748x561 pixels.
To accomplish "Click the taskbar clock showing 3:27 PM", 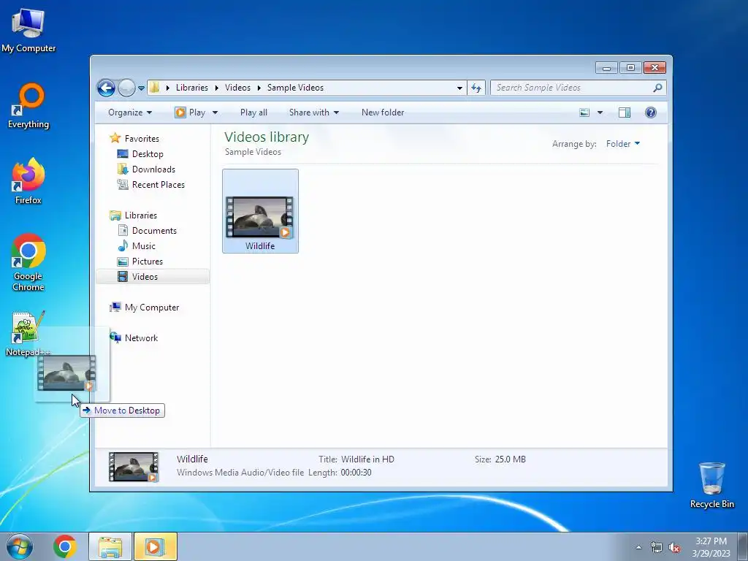I will click(x=711, y=546).
